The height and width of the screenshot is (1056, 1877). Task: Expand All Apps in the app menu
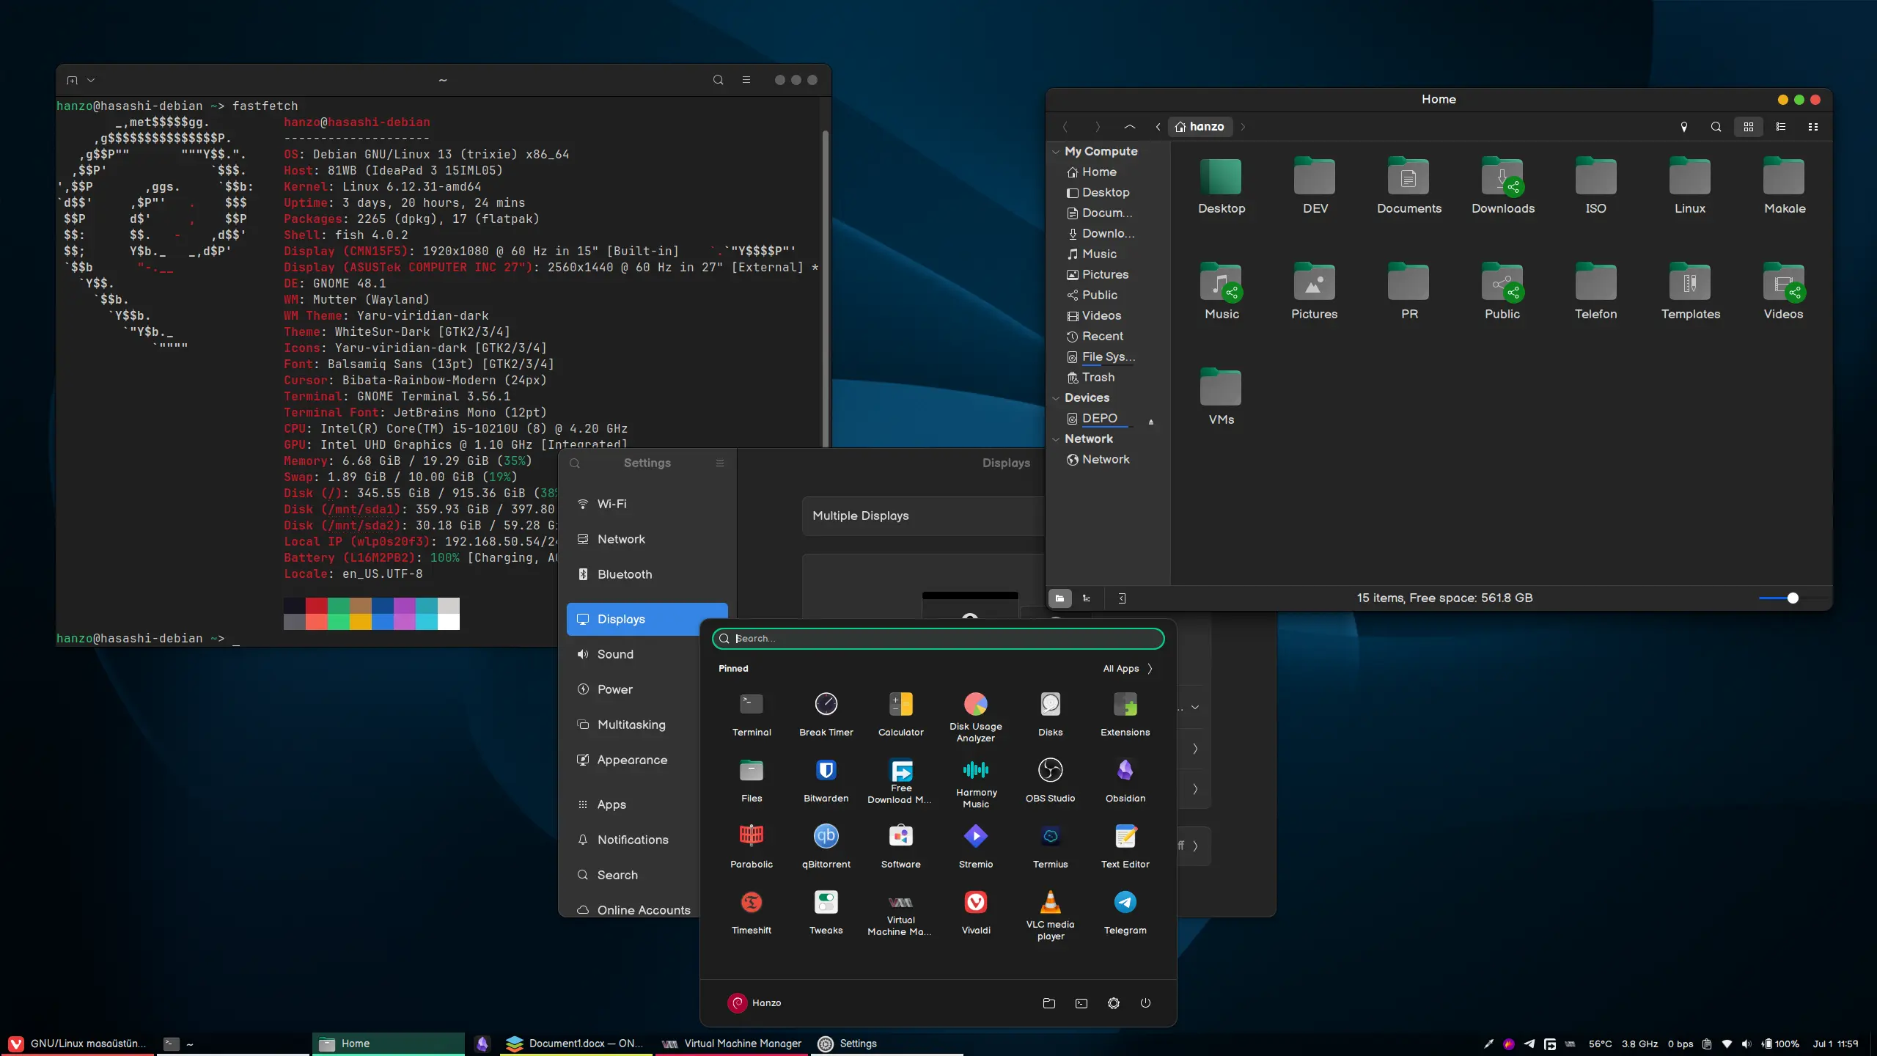[x=1128, y=668]
